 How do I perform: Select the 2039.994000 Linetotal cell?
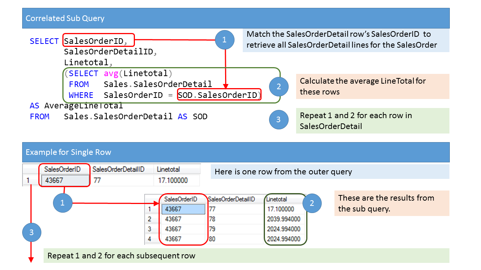(285, 219)
